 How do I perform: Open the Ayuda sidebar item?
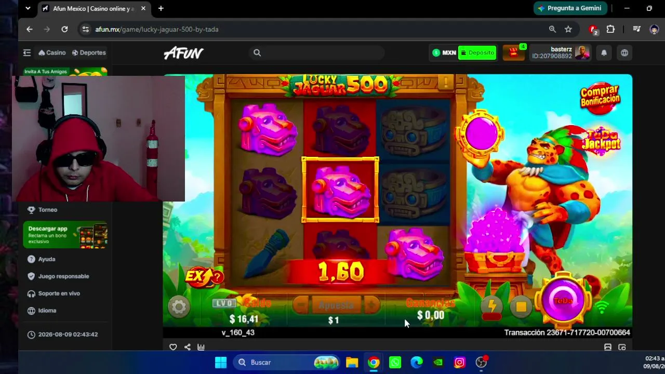(42, 259)
